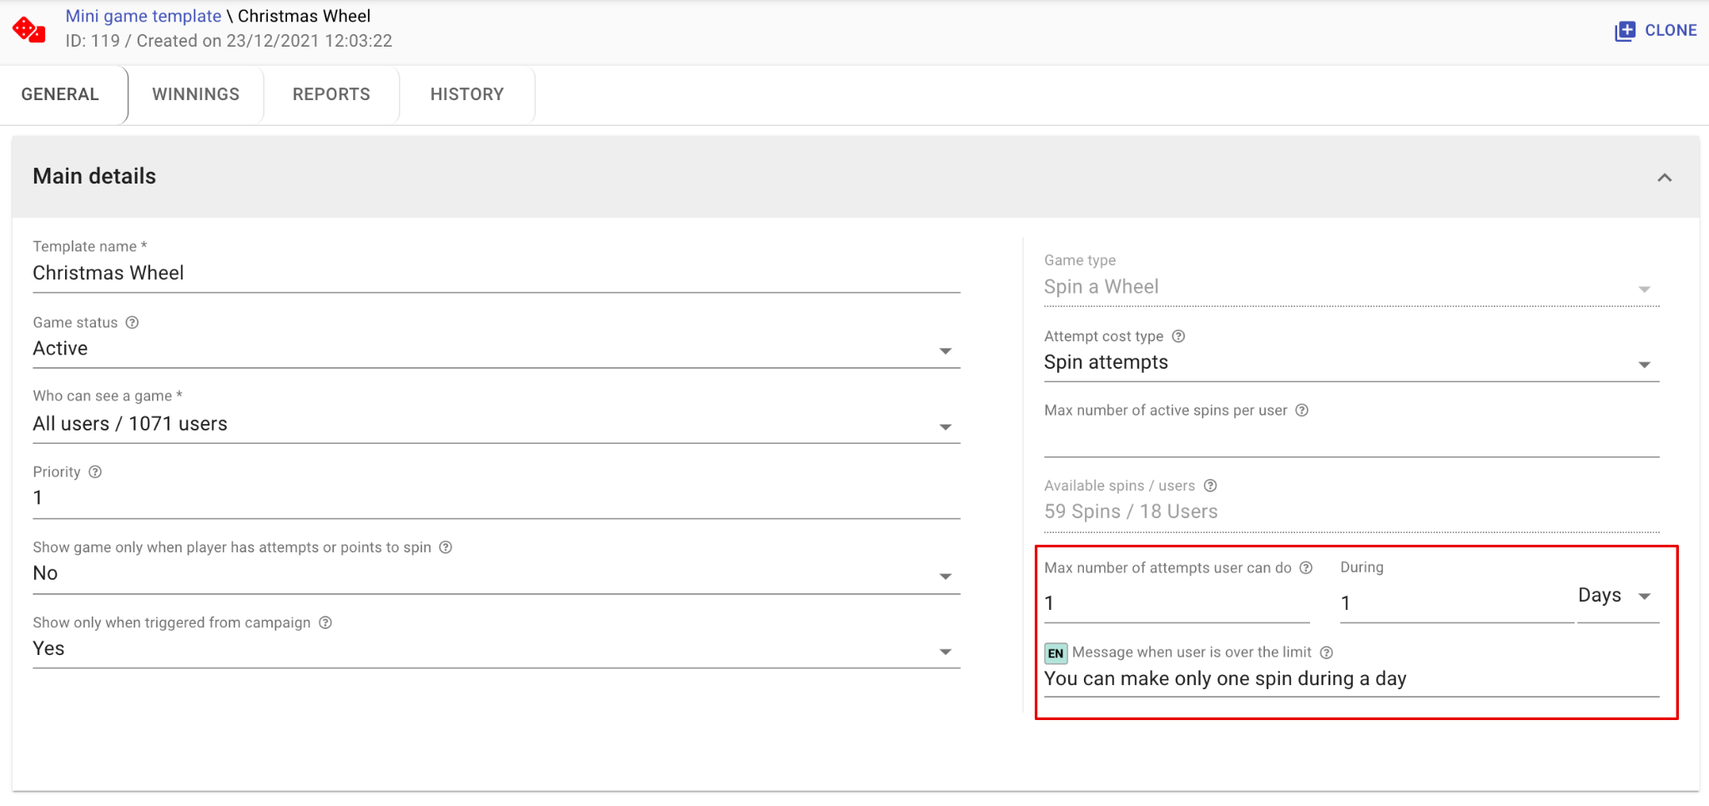Viewport: 1709px width, 806px height.
Task: Click the Template name input field
Action: tap(496, 274)
